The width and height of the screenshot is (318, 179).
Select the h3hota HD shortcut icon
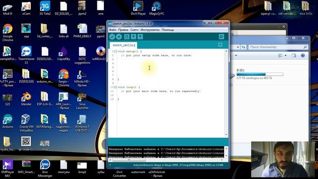(x=82, y=78)
